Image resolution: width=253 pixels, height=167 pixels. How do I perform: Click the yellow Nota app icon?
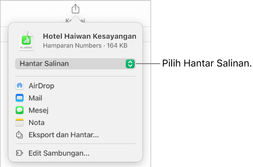(x=20, y=122)
